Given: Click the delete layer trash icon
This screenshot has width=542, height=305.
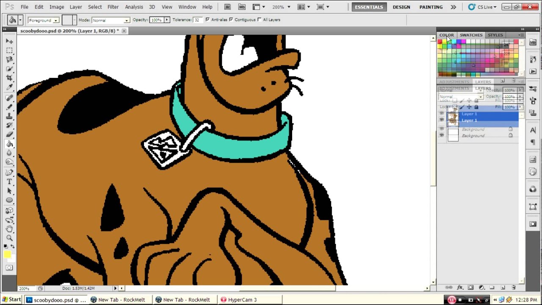Looking at the screenshot, I should (514, 288).
